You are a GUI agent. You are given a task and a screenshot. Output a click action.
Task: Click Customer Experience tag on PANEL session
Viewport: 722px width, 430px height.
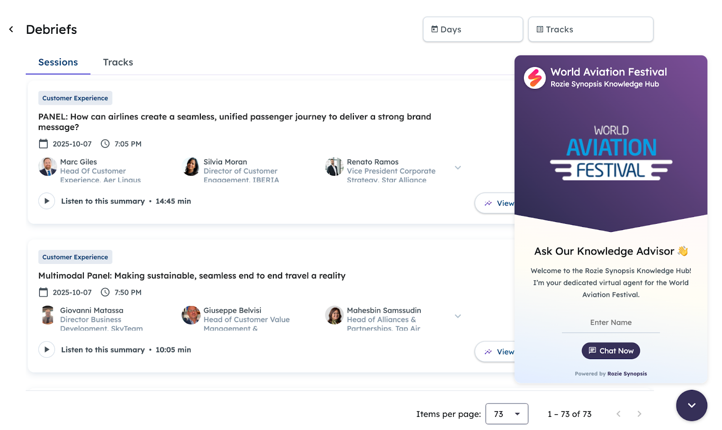[75, 98]
